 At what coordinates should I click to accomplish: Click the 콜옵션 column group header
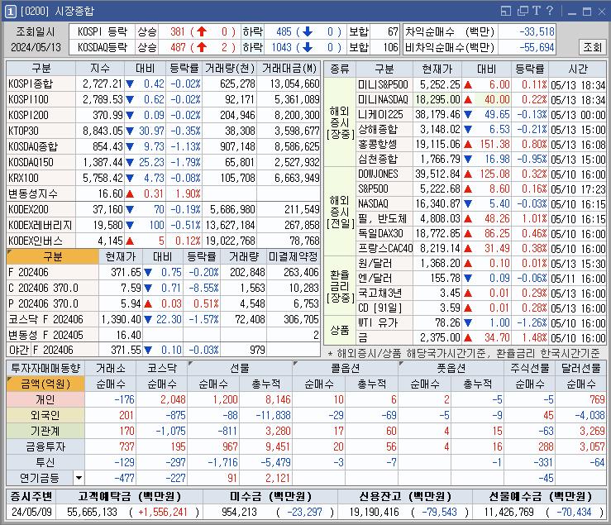[x=345, y=368]
